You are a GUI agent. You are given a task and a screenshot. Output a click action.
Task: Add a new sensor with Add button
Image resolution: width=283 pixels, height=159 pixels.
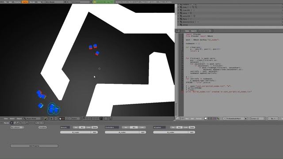[x=94, y=132]
